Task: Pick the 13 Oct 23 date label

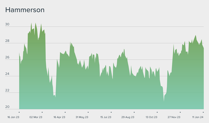Action: 151,117
